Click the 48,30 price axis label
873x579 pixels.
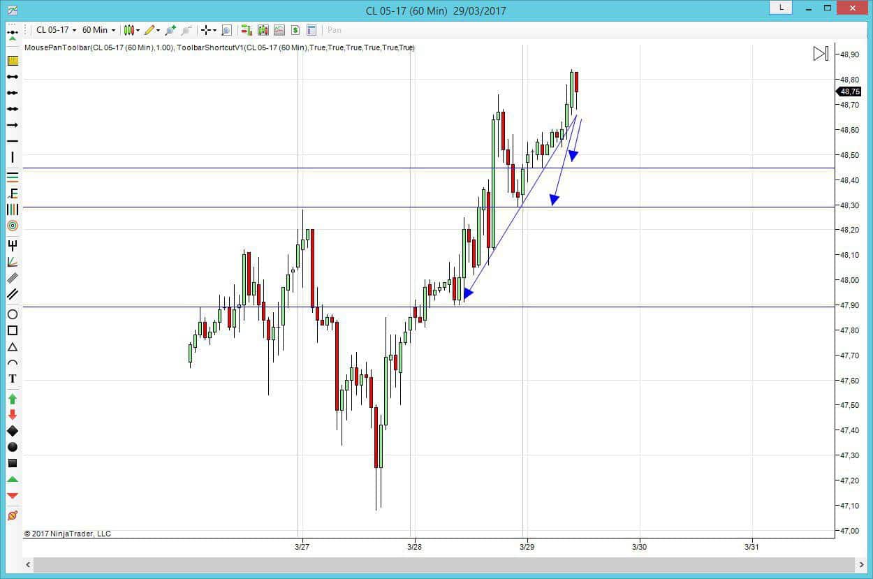(850, 205)
